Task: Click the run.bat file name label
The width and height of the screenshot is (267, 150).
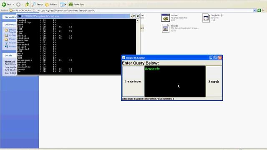Action: click(174, 15)
